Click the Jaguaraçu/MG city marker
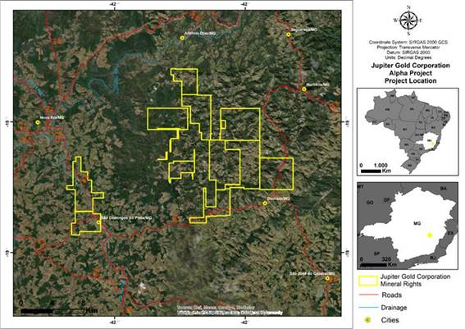465x329 pixels. 288,34
